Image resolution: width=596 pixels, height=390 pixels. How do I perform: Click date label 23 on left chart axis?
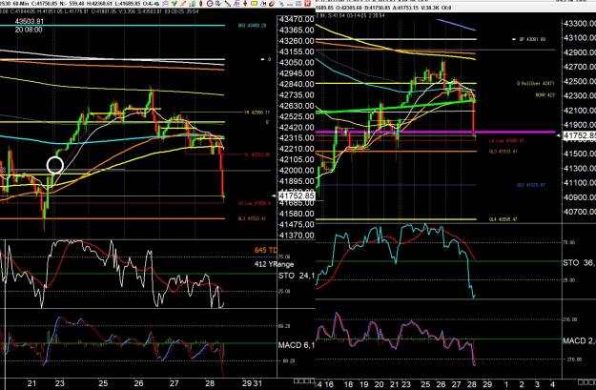[x=60, y=383]
